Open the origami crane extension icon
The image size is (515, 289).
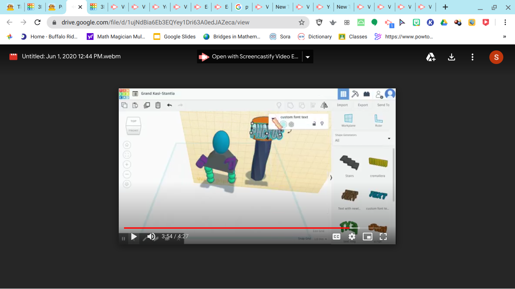pyautogui.click(x=333, y=23)
